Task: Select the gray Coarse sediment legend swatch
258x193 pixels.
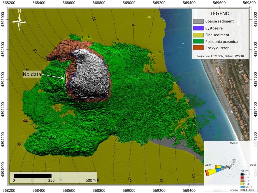Action: coord(198,21)
